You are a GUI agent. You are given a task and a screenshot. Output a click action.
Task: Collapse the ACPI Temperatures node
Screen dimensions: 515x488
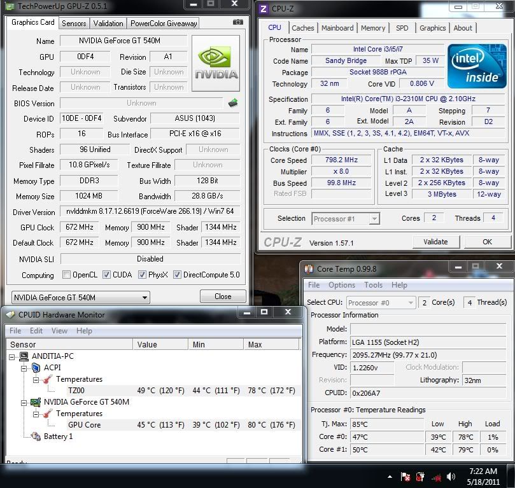click(36, 380)
